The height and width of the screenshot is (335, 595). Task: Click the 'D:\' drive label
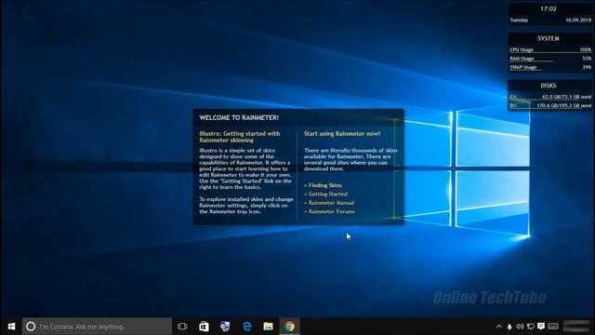(513, 105)
